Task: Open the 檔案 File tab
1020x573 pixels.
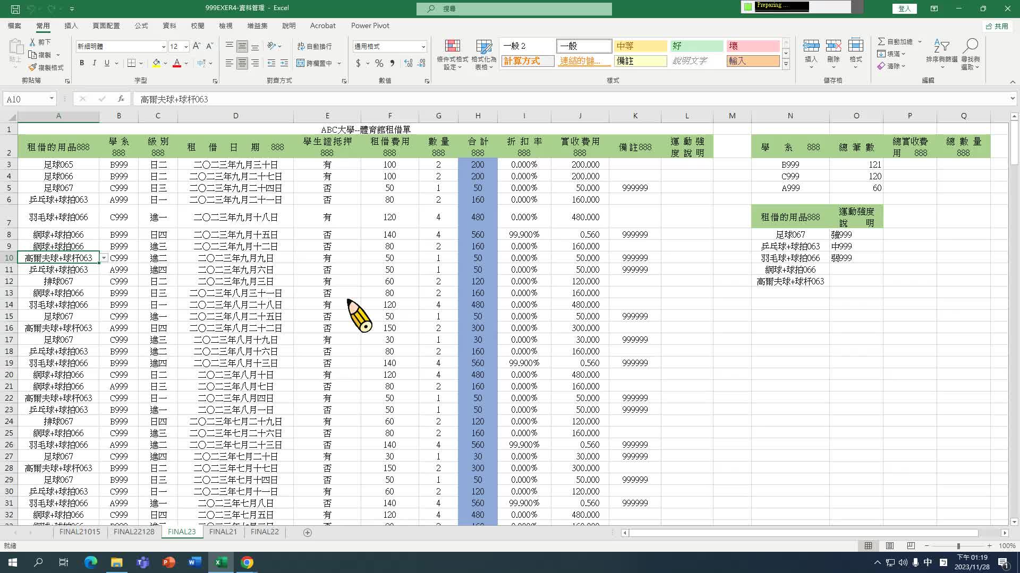Action: [14, 25]
